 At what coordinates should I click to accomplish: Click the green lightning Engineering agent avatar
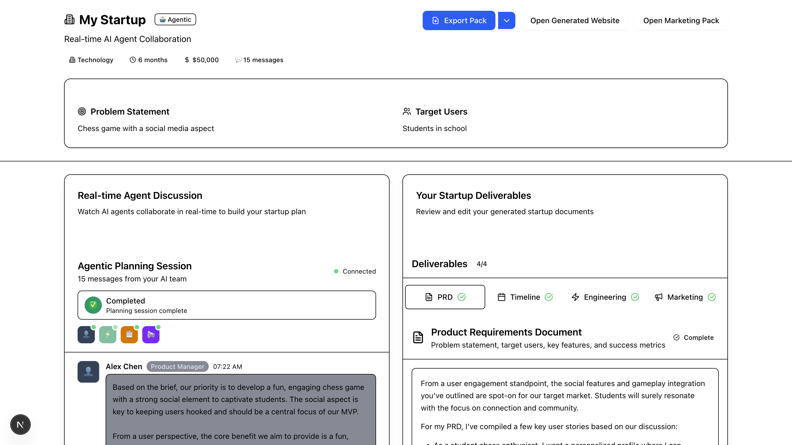coord(107,334)
